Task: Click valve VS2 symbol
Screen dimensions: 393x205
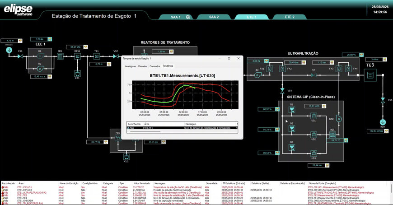Action: 116,56
